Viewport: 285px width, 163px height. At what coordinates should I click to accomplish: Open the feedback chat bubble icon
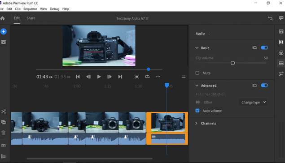coord(281,18)
